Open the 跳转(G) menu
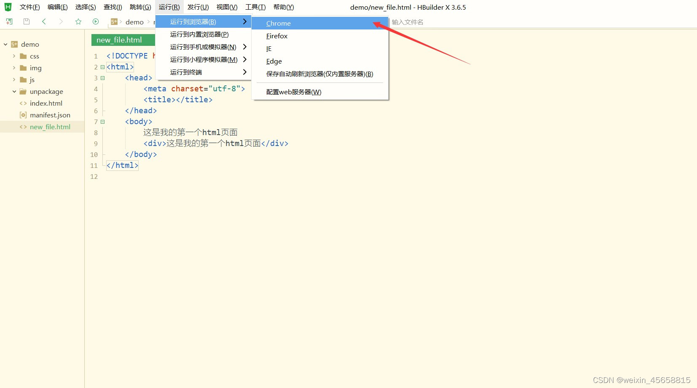697x388 pixels. pos(140,7)
